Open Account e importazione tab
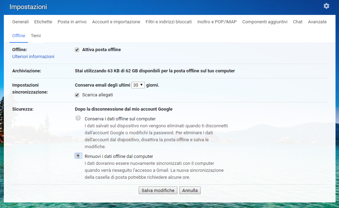This screenshot has width=339, height=208. 116,22
